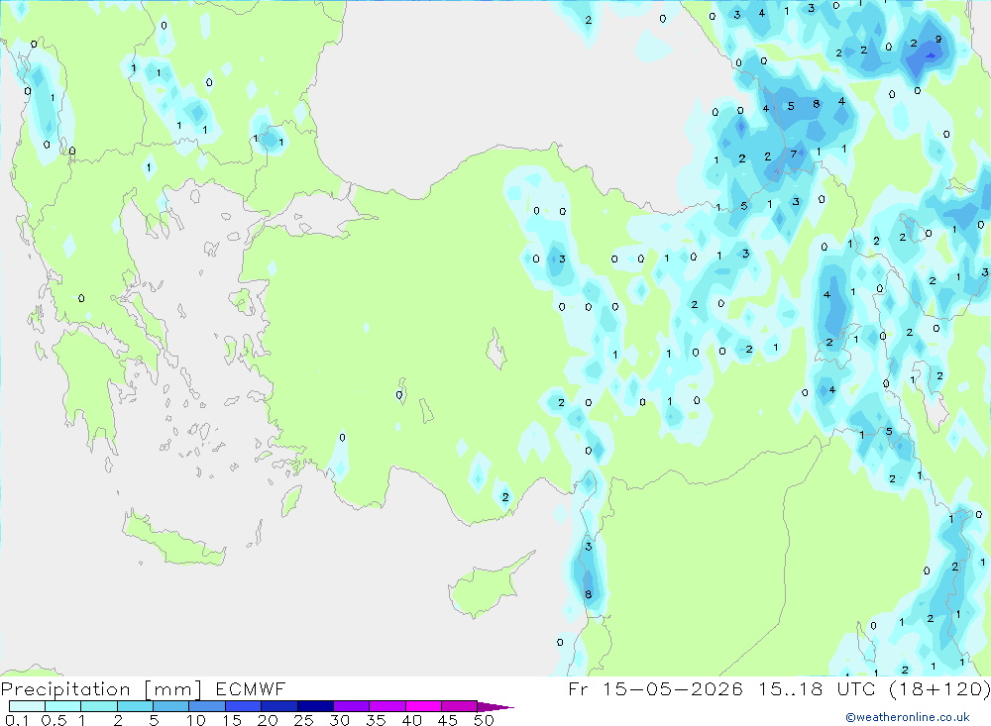
Task: Click the '9' precipitation value on map
Action: (938, 40)
